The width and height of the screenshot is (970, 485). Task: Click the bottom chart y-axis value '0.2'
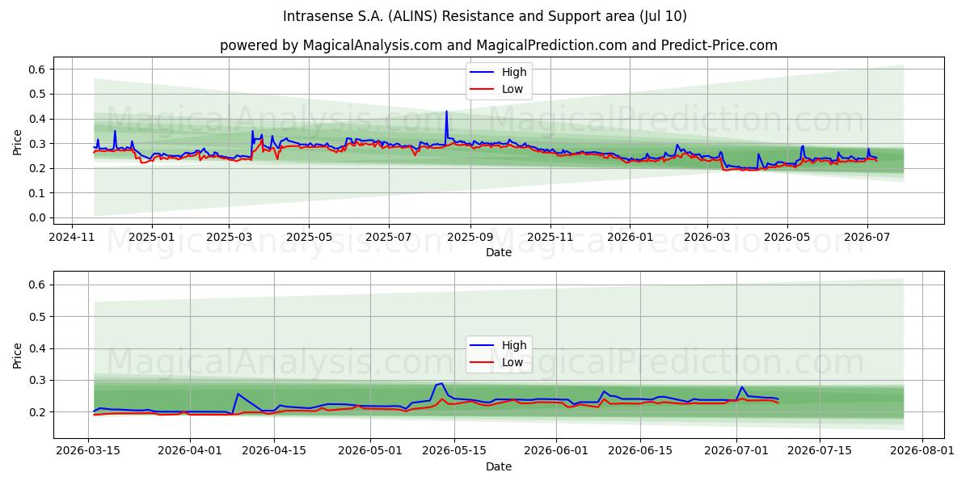click(38, 412)
